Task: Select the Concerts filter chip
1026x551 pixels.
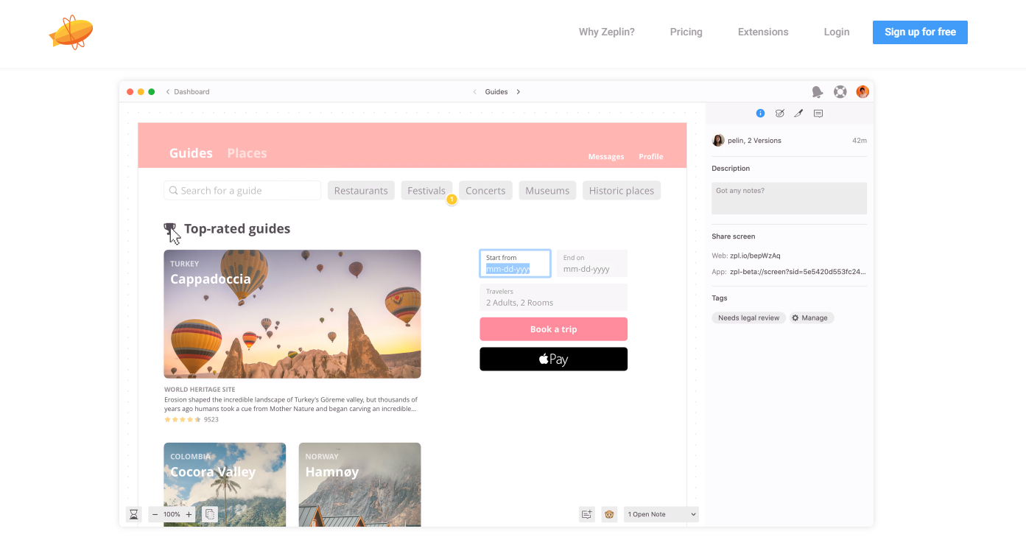Action: (x=485, y=190)
